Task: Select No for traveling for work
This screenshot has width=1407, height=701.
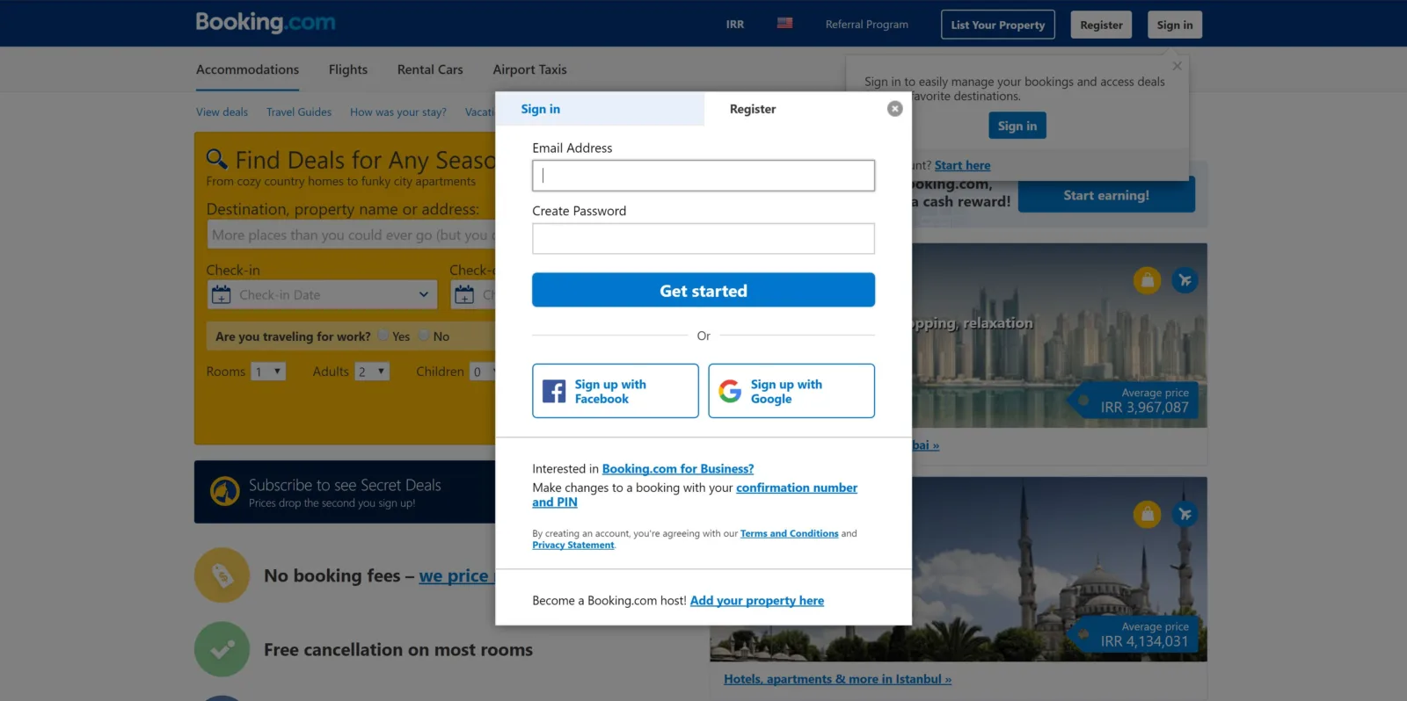Action: point(424,336)
